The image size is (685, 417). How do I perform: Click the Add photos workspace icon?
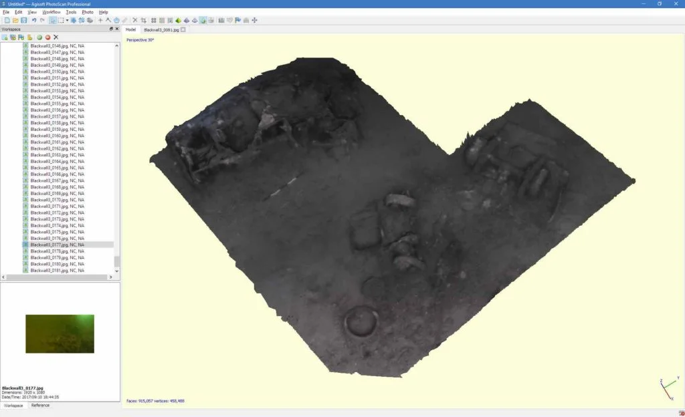(13, 37)
